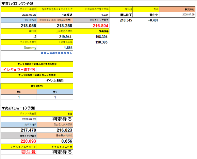Viewport: 197px width, 159px height.
Task: Select the empty cell beside 'イレギュラー発生中!'
Action: pyautogui.click(x=55, y=70)
